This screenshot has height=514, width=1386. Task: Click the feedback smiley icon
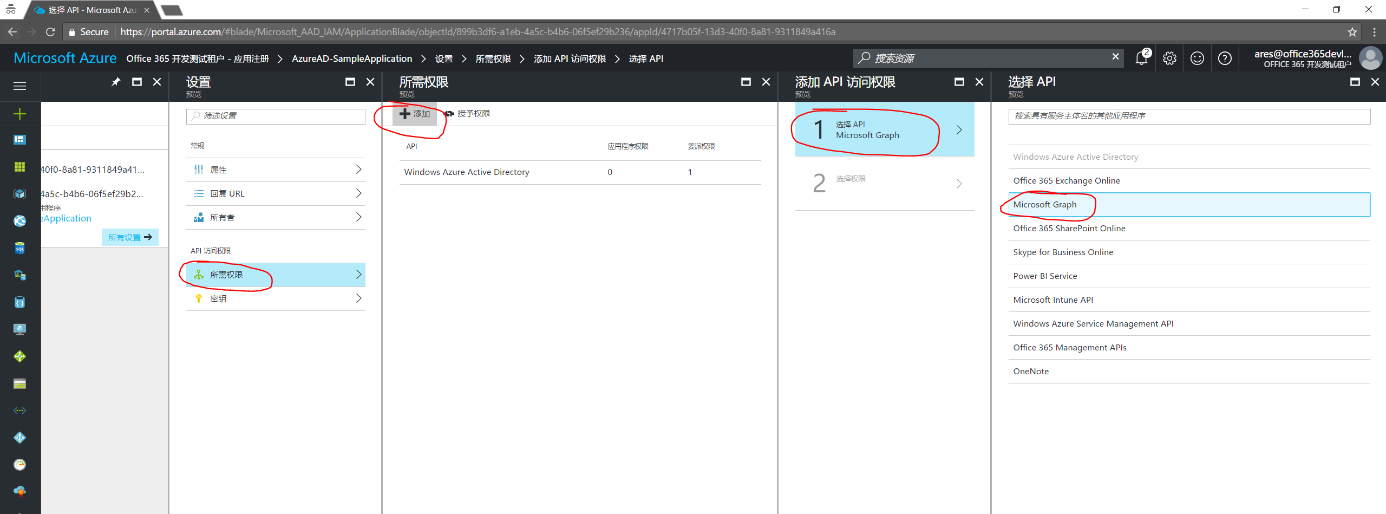1197,58
